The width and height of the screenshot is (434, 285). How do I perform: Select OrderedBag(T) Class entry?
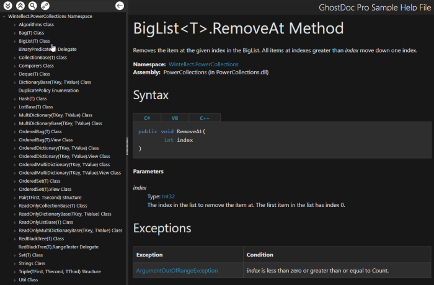pos(40,132)
